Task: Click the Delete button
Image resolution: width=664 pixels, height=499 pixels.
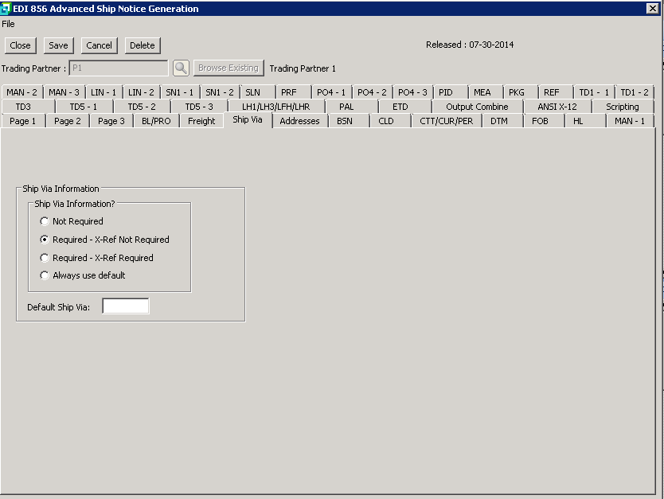Action: tap(143, 45)
